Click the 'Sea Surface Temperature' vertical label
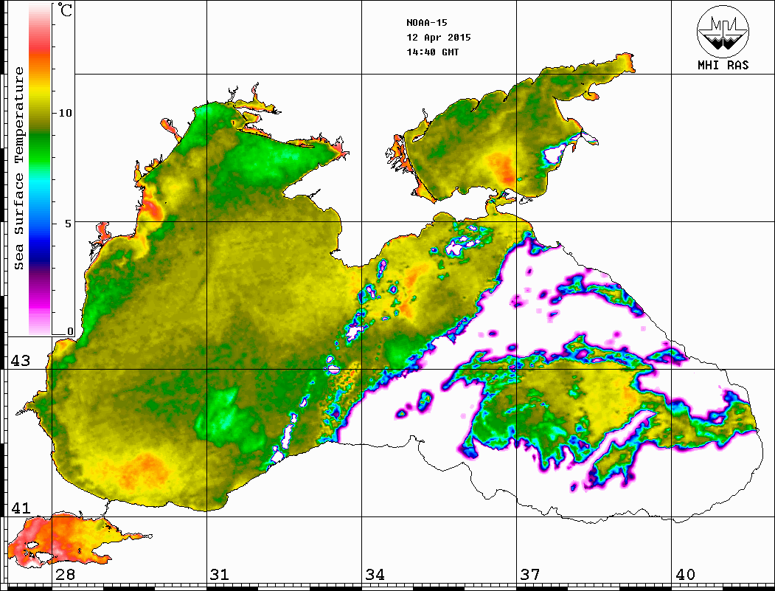 18,169
